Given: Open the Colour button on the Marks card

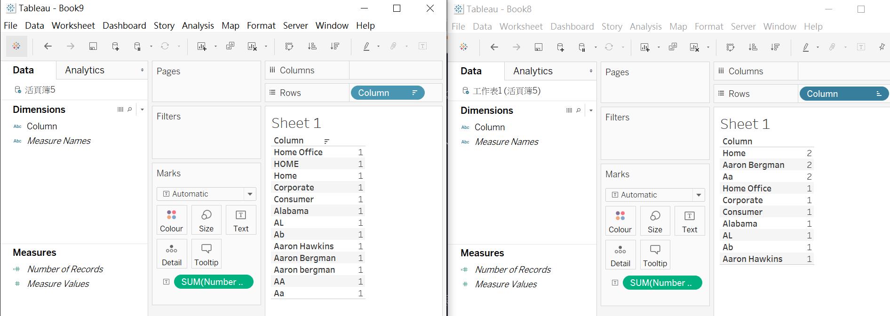Looking at the screenshot, I should pos(172,220).
